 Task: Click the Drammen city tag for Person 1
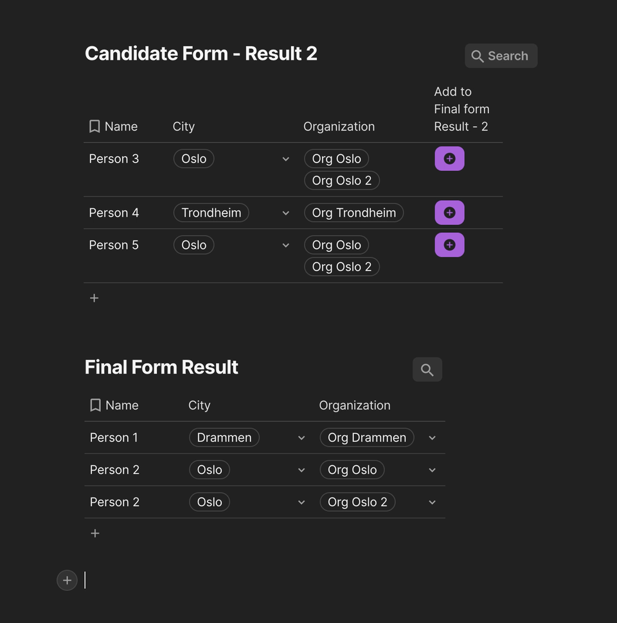coord(224,437)
